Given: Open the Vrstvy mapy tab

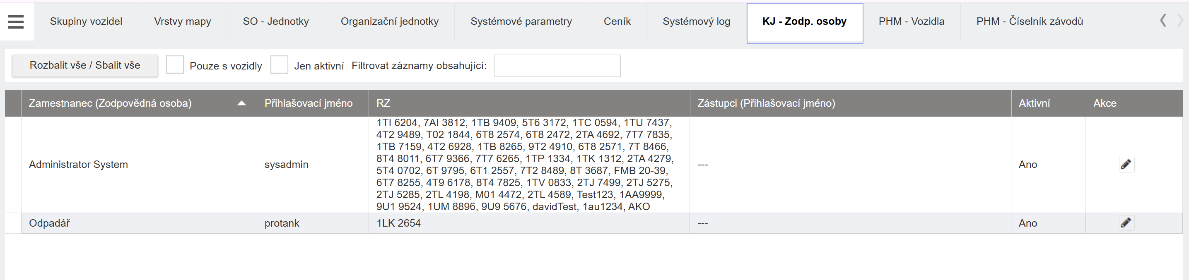Looking at the screenshot, I should [x=182, y=22].
